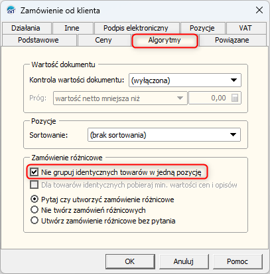Viewport: 270px width, 274px height.
Task: Open the VAT tab
Action: coord(245,28)
